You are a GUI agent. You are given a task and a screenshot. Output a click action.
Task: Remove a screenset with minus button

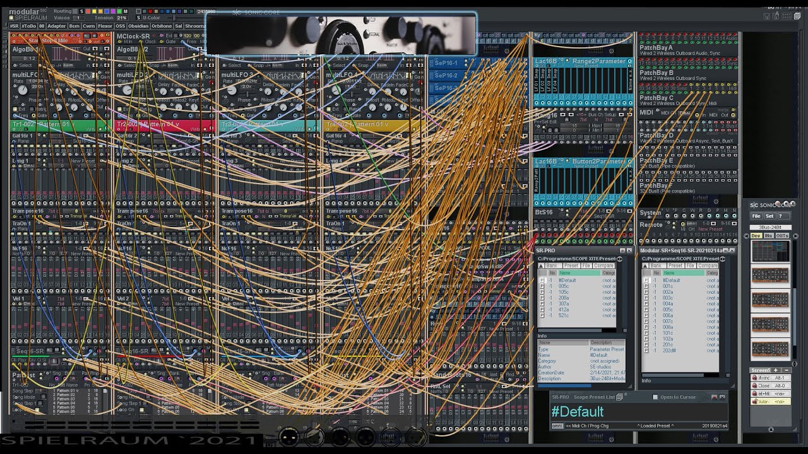pyautogui.click(x=787, y=370)
